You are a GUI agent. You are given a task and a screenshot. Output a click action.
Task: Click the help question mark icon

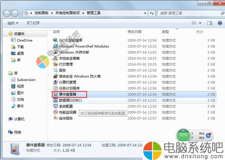click(220, 23)
